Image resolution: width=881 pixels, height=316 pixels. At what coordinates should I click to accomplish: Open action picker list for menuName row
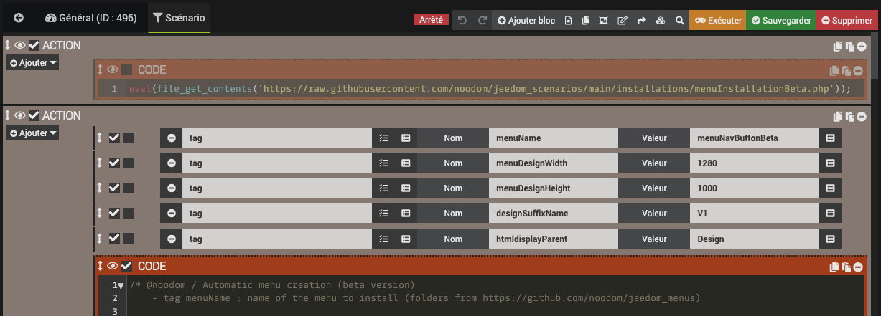tap(383, 138)
